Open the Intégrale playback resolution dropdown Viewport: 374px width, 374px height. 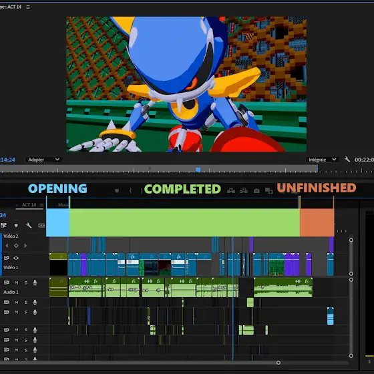(322, 160)
